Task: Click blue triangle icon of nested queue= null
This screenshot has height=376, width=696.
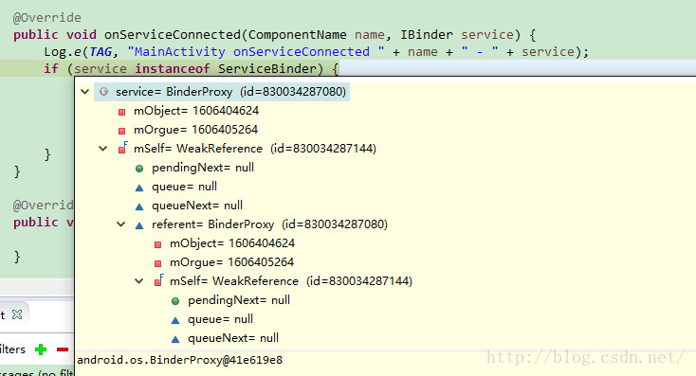Action: 175,320
